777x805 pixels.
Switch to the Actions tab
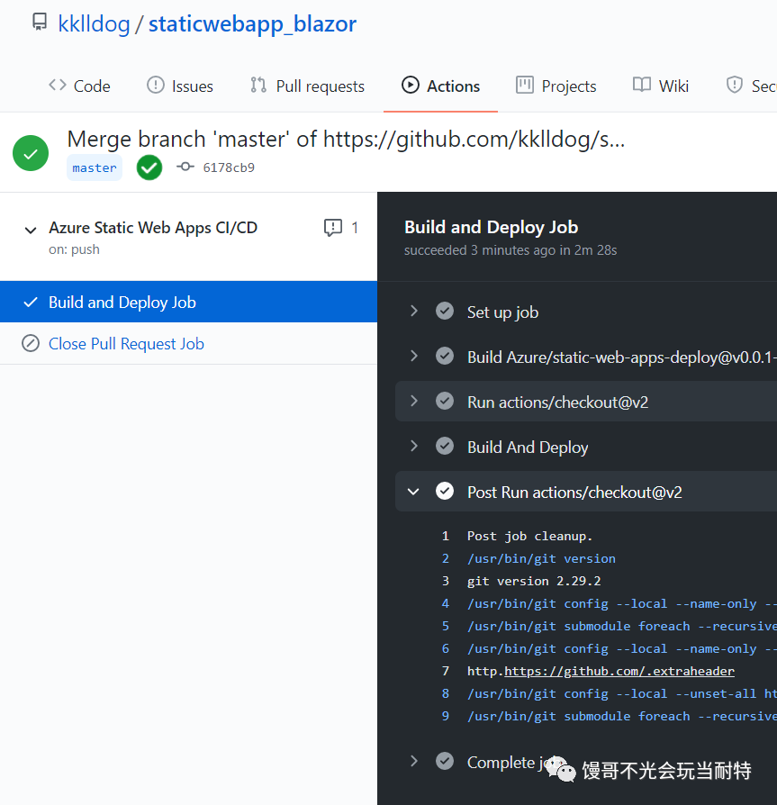[x=441, y=86]
